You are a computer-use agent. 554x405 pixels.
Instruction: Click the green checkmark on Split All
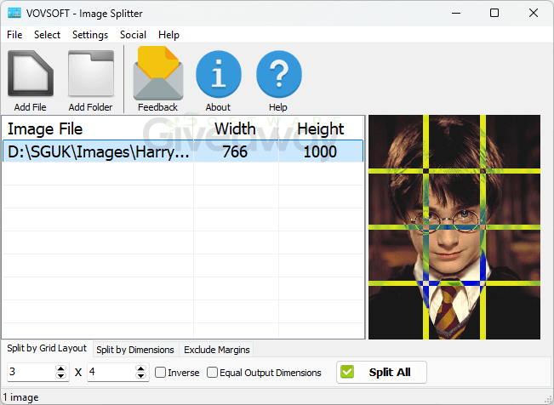pos(347,372)
